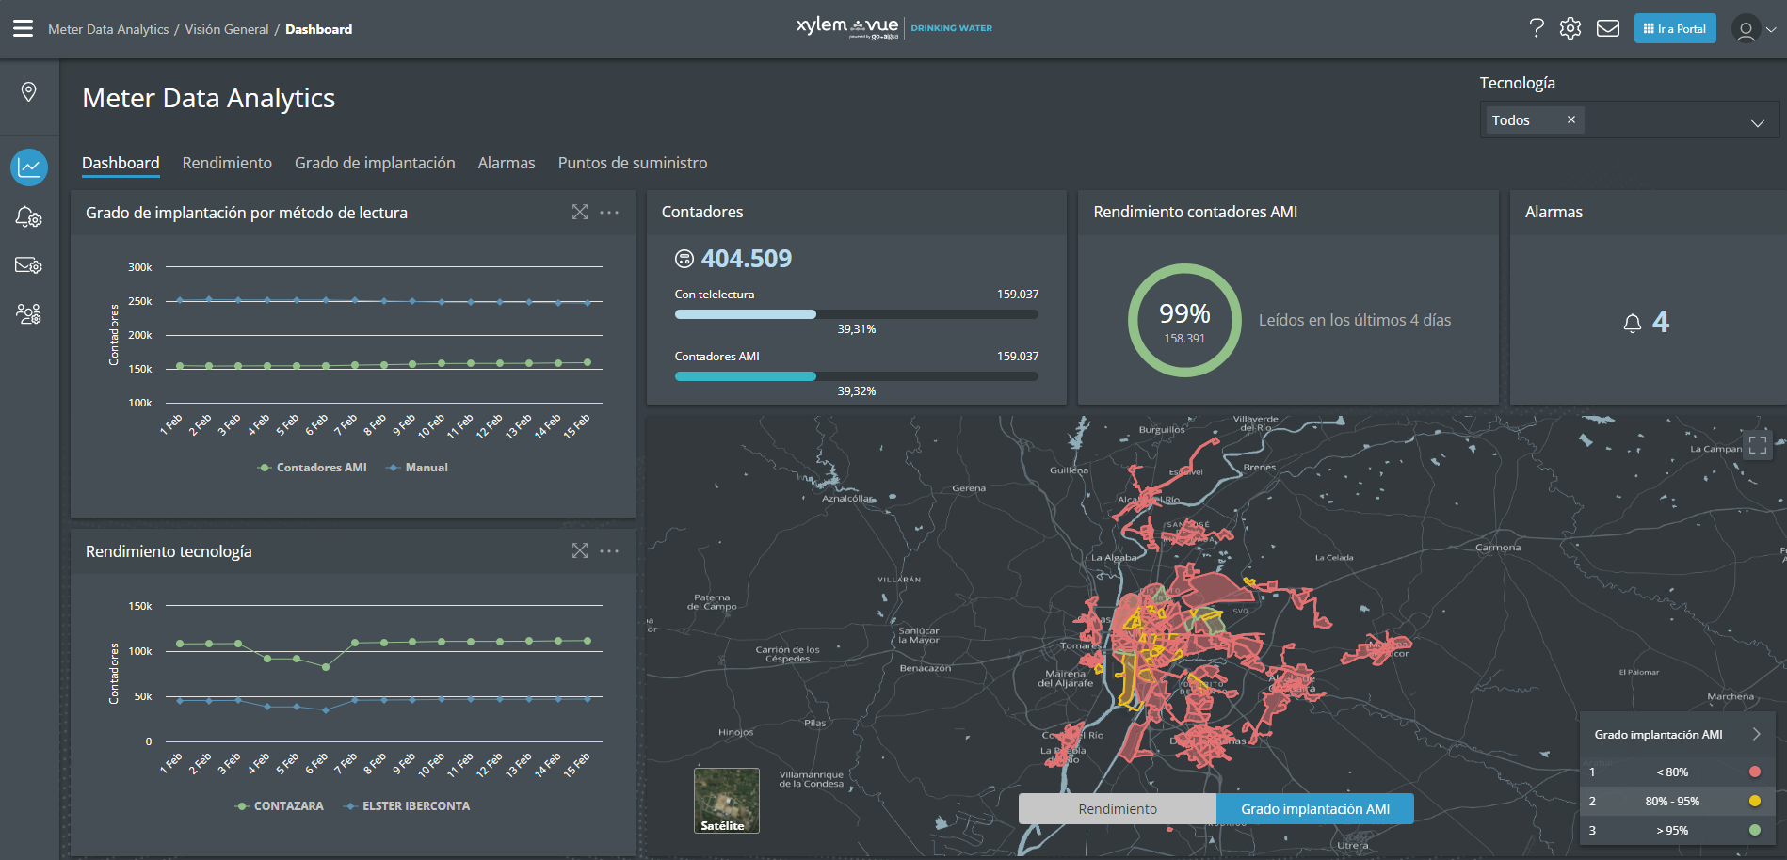
Task: Select the analytics chart sidebar icon
Action: [29, 167]
